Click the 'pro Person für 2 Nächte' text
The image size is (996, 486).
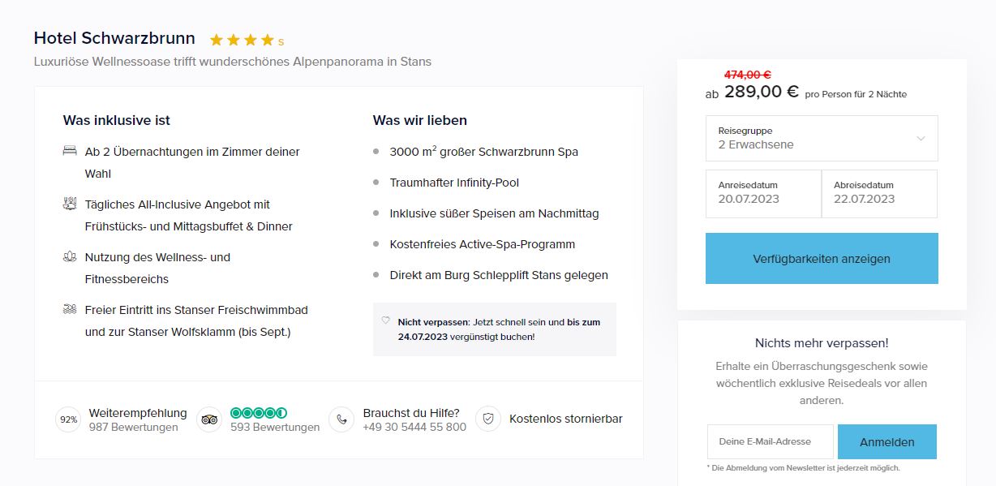pos(856,94)
